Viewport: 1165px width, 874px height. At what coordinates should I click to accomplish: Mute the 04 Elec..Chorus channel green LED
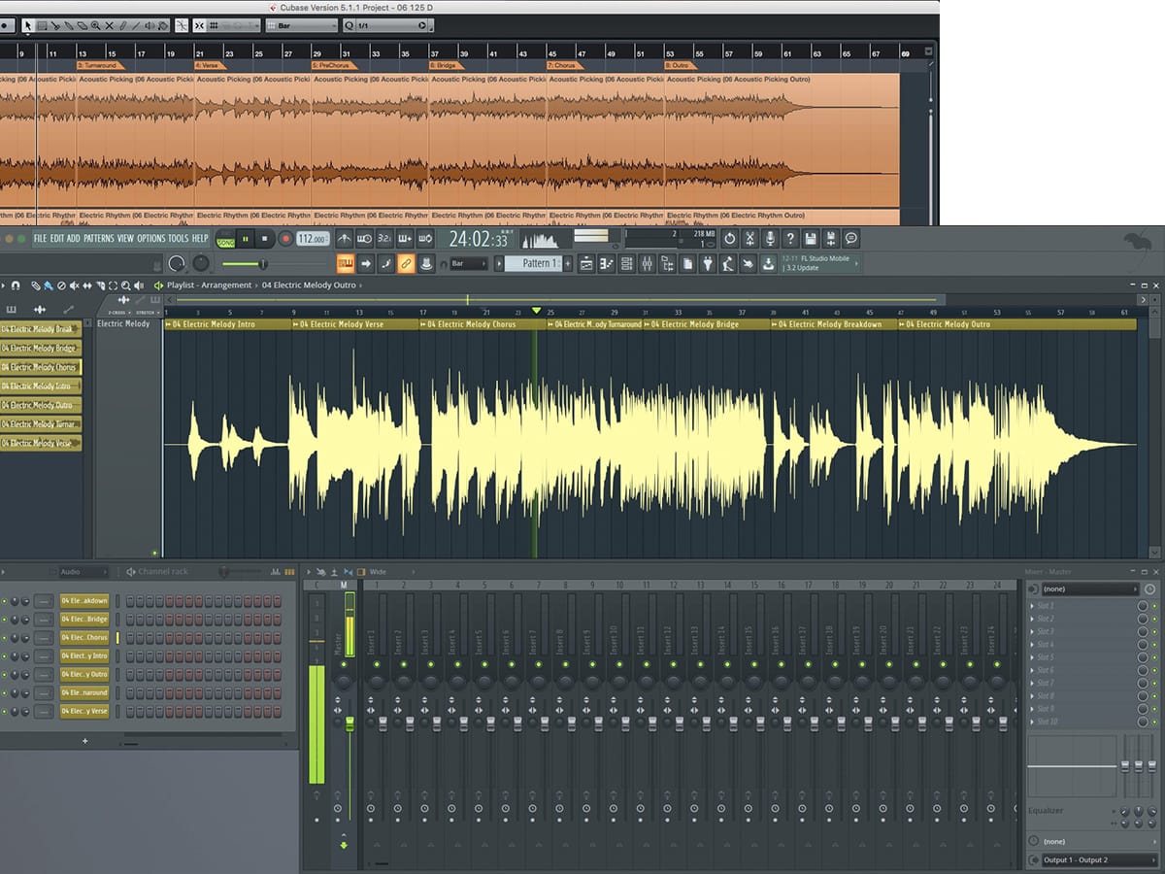(4, 638)
